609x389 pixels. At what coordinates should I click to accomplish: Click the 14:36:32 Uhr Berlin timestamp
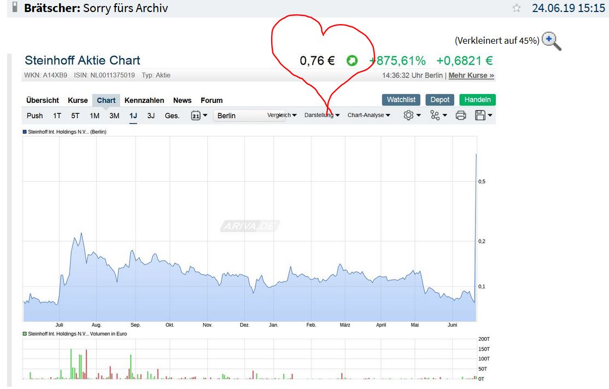[412, 76]
